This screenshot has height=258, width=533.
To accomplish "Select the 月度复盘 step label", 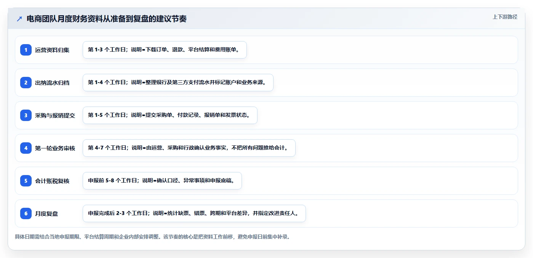I will click(x=46, y=213).
